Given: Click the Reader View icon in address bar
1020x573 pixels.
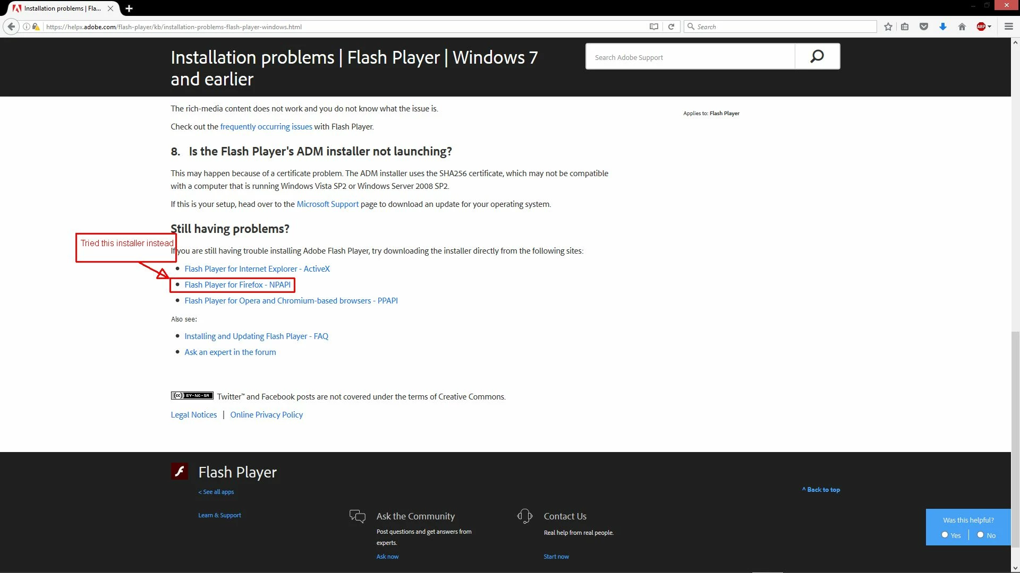Looking at the screenshot, I should (654, 27).
